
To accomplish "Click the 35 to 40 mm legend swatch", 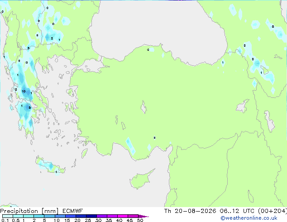I will pos(112,216).
